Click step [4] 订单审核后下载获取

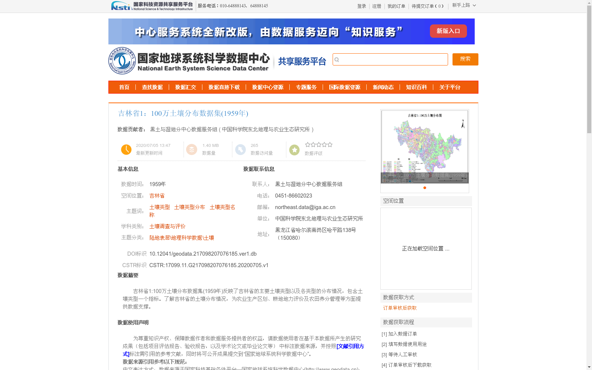point(407,365)
